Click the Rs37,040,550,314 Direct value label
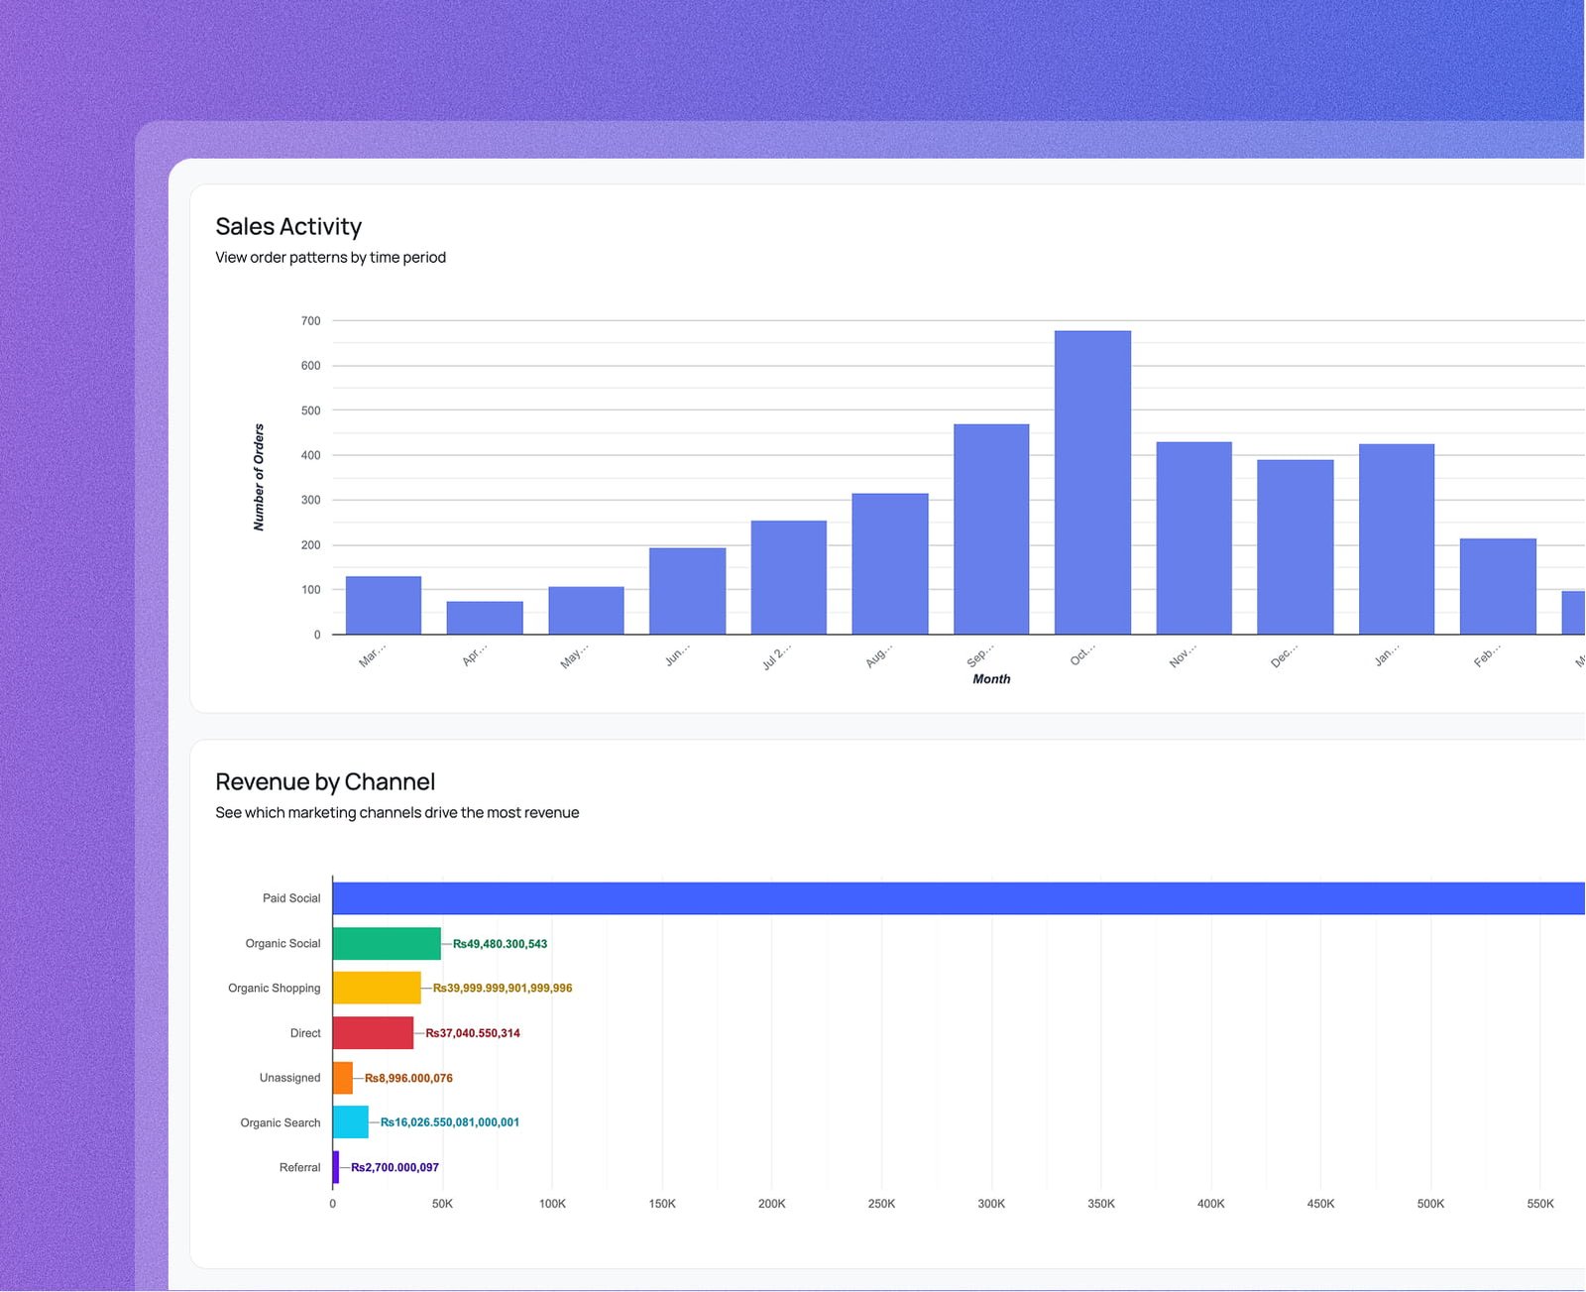 pos(471,1032)
